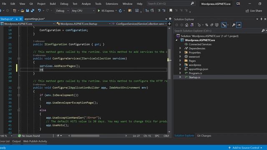Viewport: 267px width, 150px height.
Task: Click the Save icon in toolbar
Action: click(x=28, y=11)
